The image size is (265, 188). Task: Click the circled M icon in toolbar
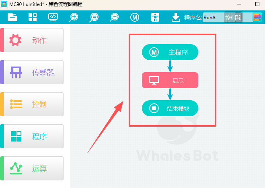135,17
